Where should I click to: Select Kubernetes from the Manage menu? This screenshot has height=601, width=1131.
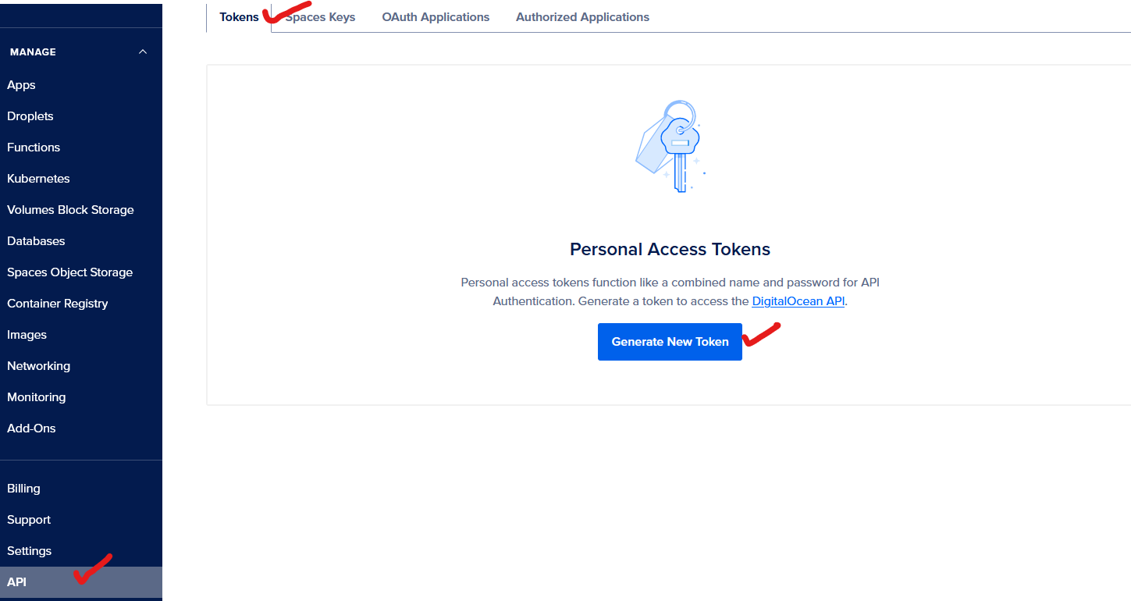[38, 179]
